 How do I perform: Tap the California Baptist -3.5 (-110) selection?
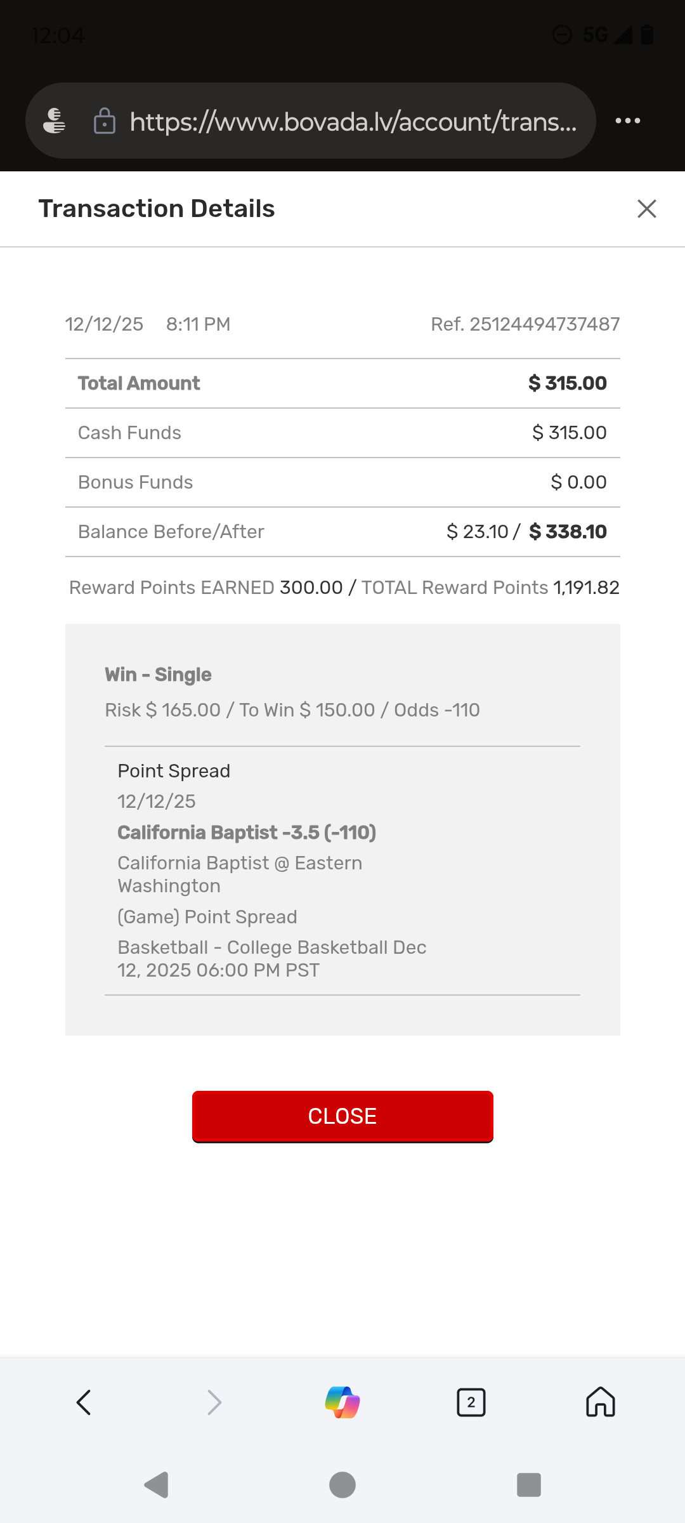point(247,833)
